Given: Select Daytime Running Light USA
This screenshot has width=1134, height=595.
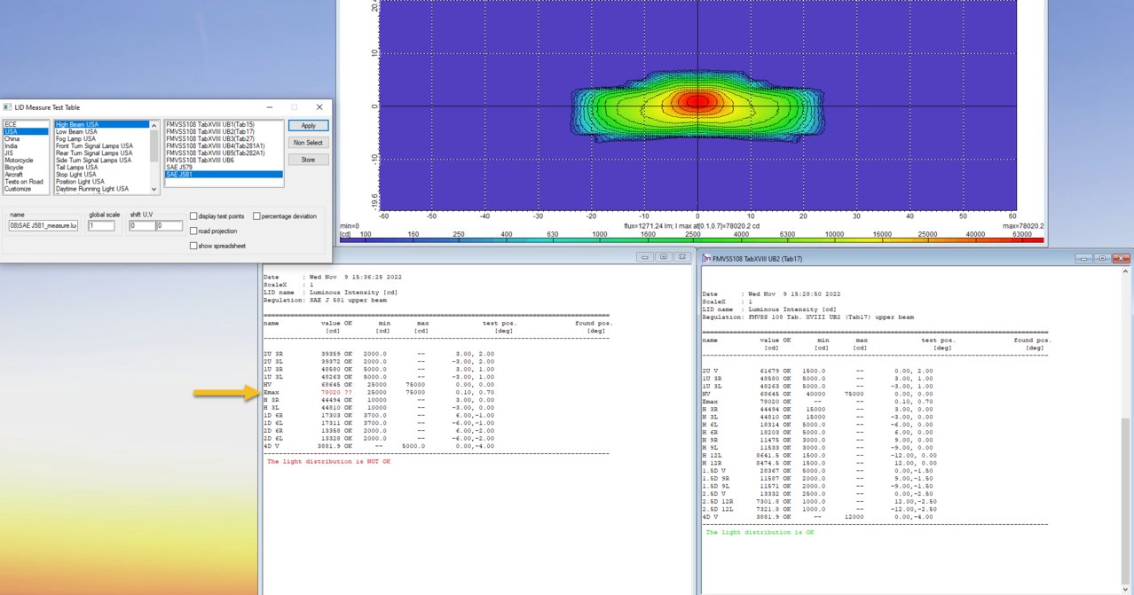Looking at the screenshot, I should tap(102, 189).
